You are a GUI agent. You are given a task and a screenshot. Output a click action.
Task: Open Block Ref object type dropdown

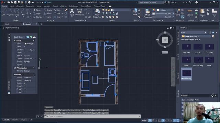coord(19,37)
